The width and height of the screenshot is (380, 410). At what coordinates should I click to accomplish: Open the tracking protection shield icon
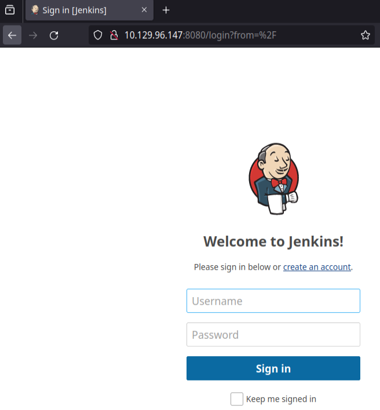pos(98,35)
